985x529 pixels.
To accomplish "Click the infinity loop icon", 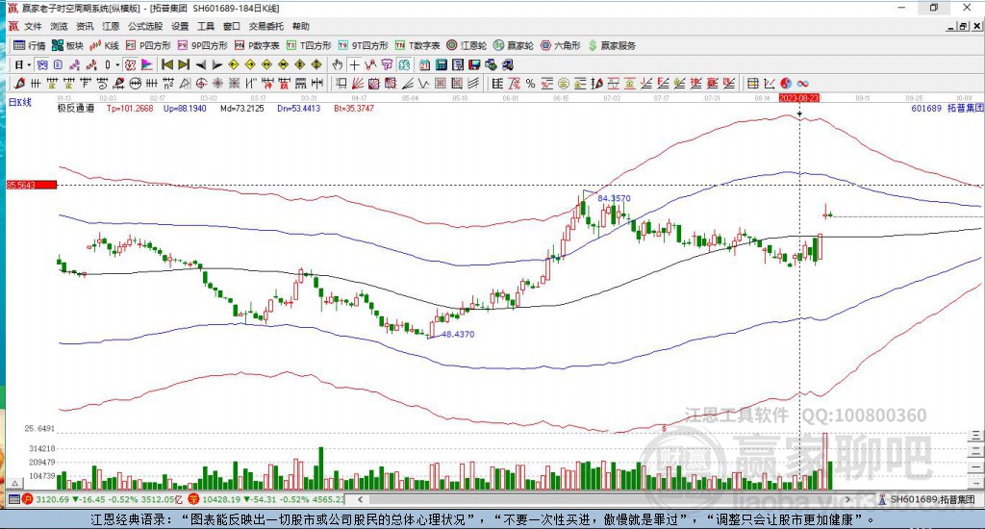I will tap(803, 83).
